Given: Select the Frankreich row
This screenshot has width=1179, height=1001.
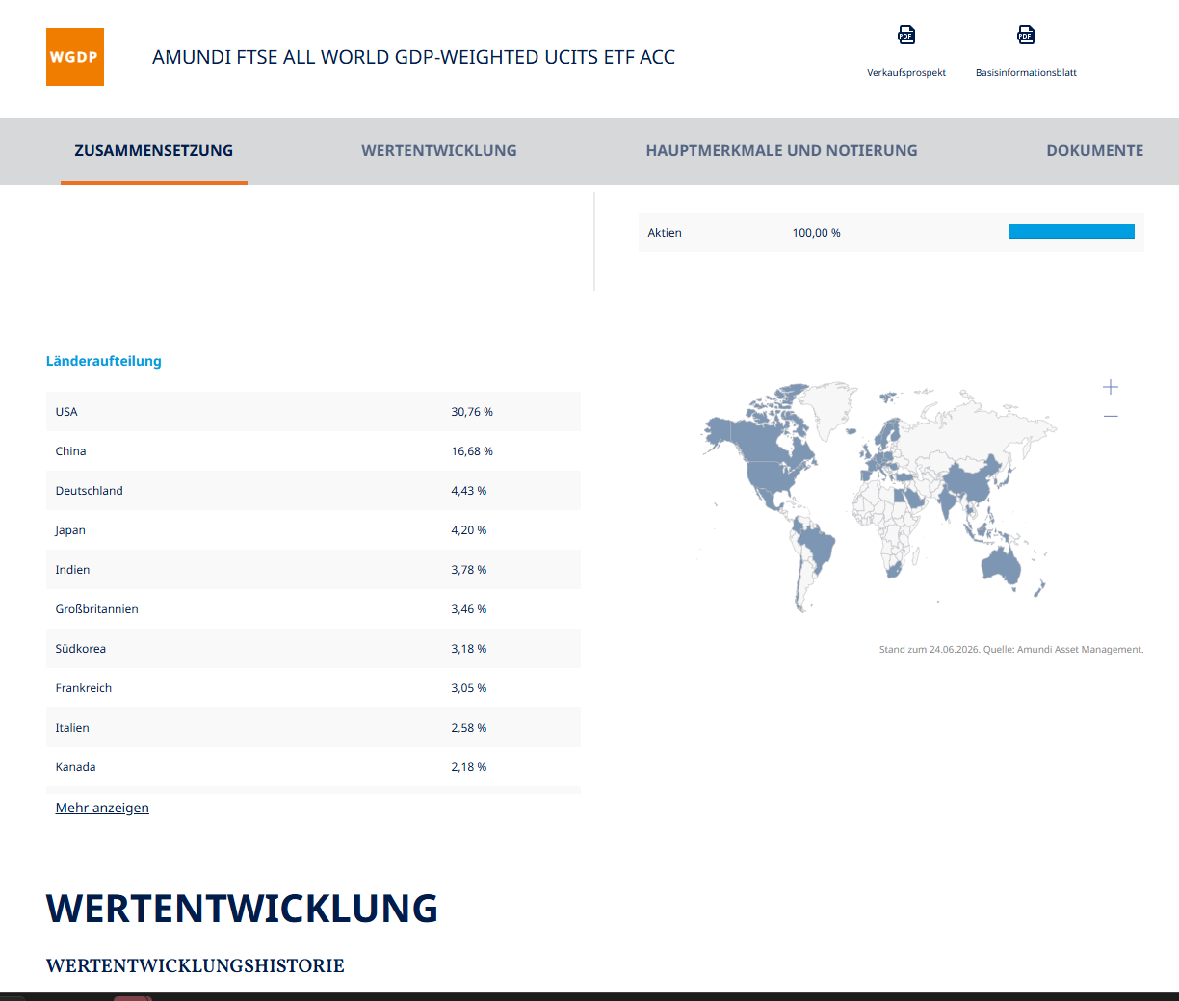Looking at the screenshot, I should (x=313, y=688).
